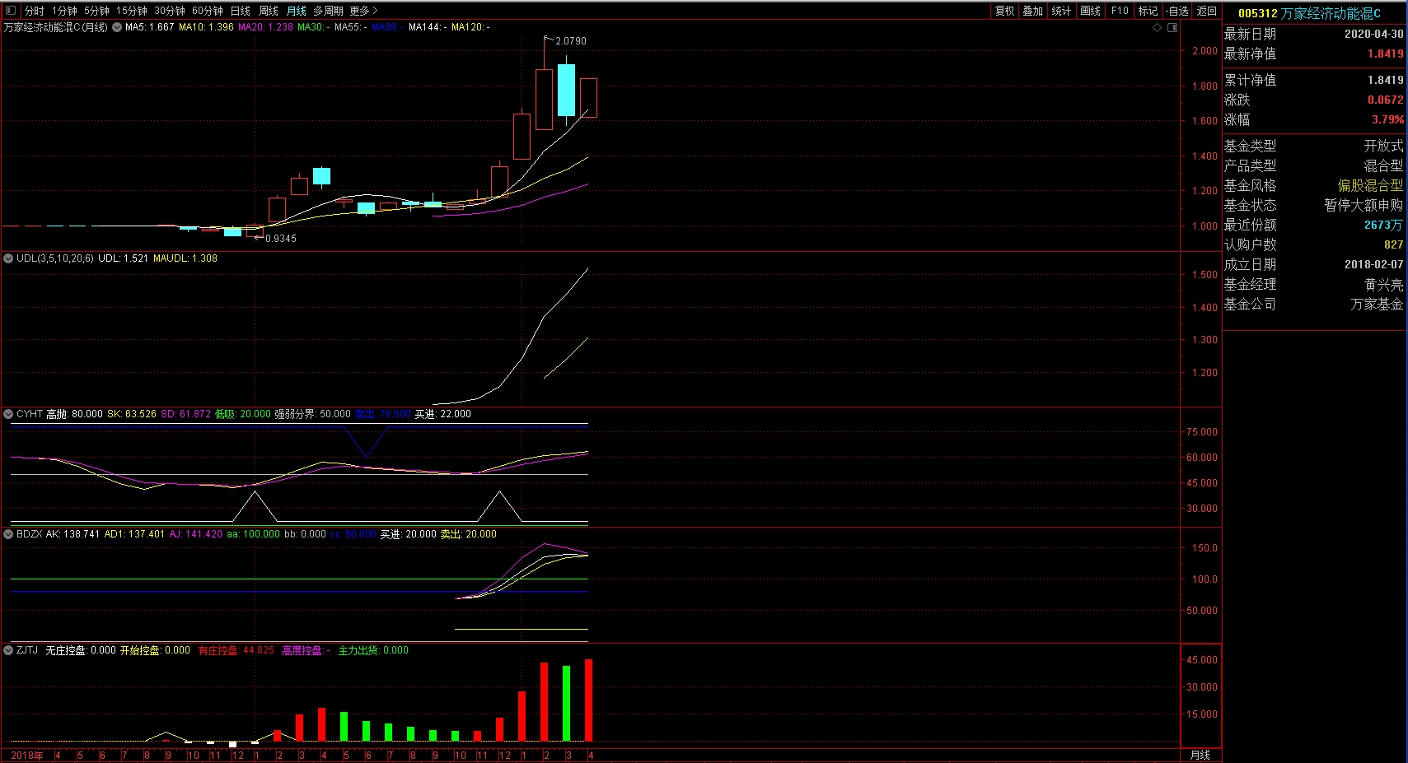The width and height of the screenshot is (1408, 763).
Task: Open the UDL indicator dropdown arrow
Action: pos(8,258)
